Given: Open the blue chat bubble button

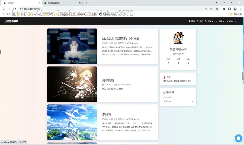Looking at the screenshot, I should click(x=238, y=138).
